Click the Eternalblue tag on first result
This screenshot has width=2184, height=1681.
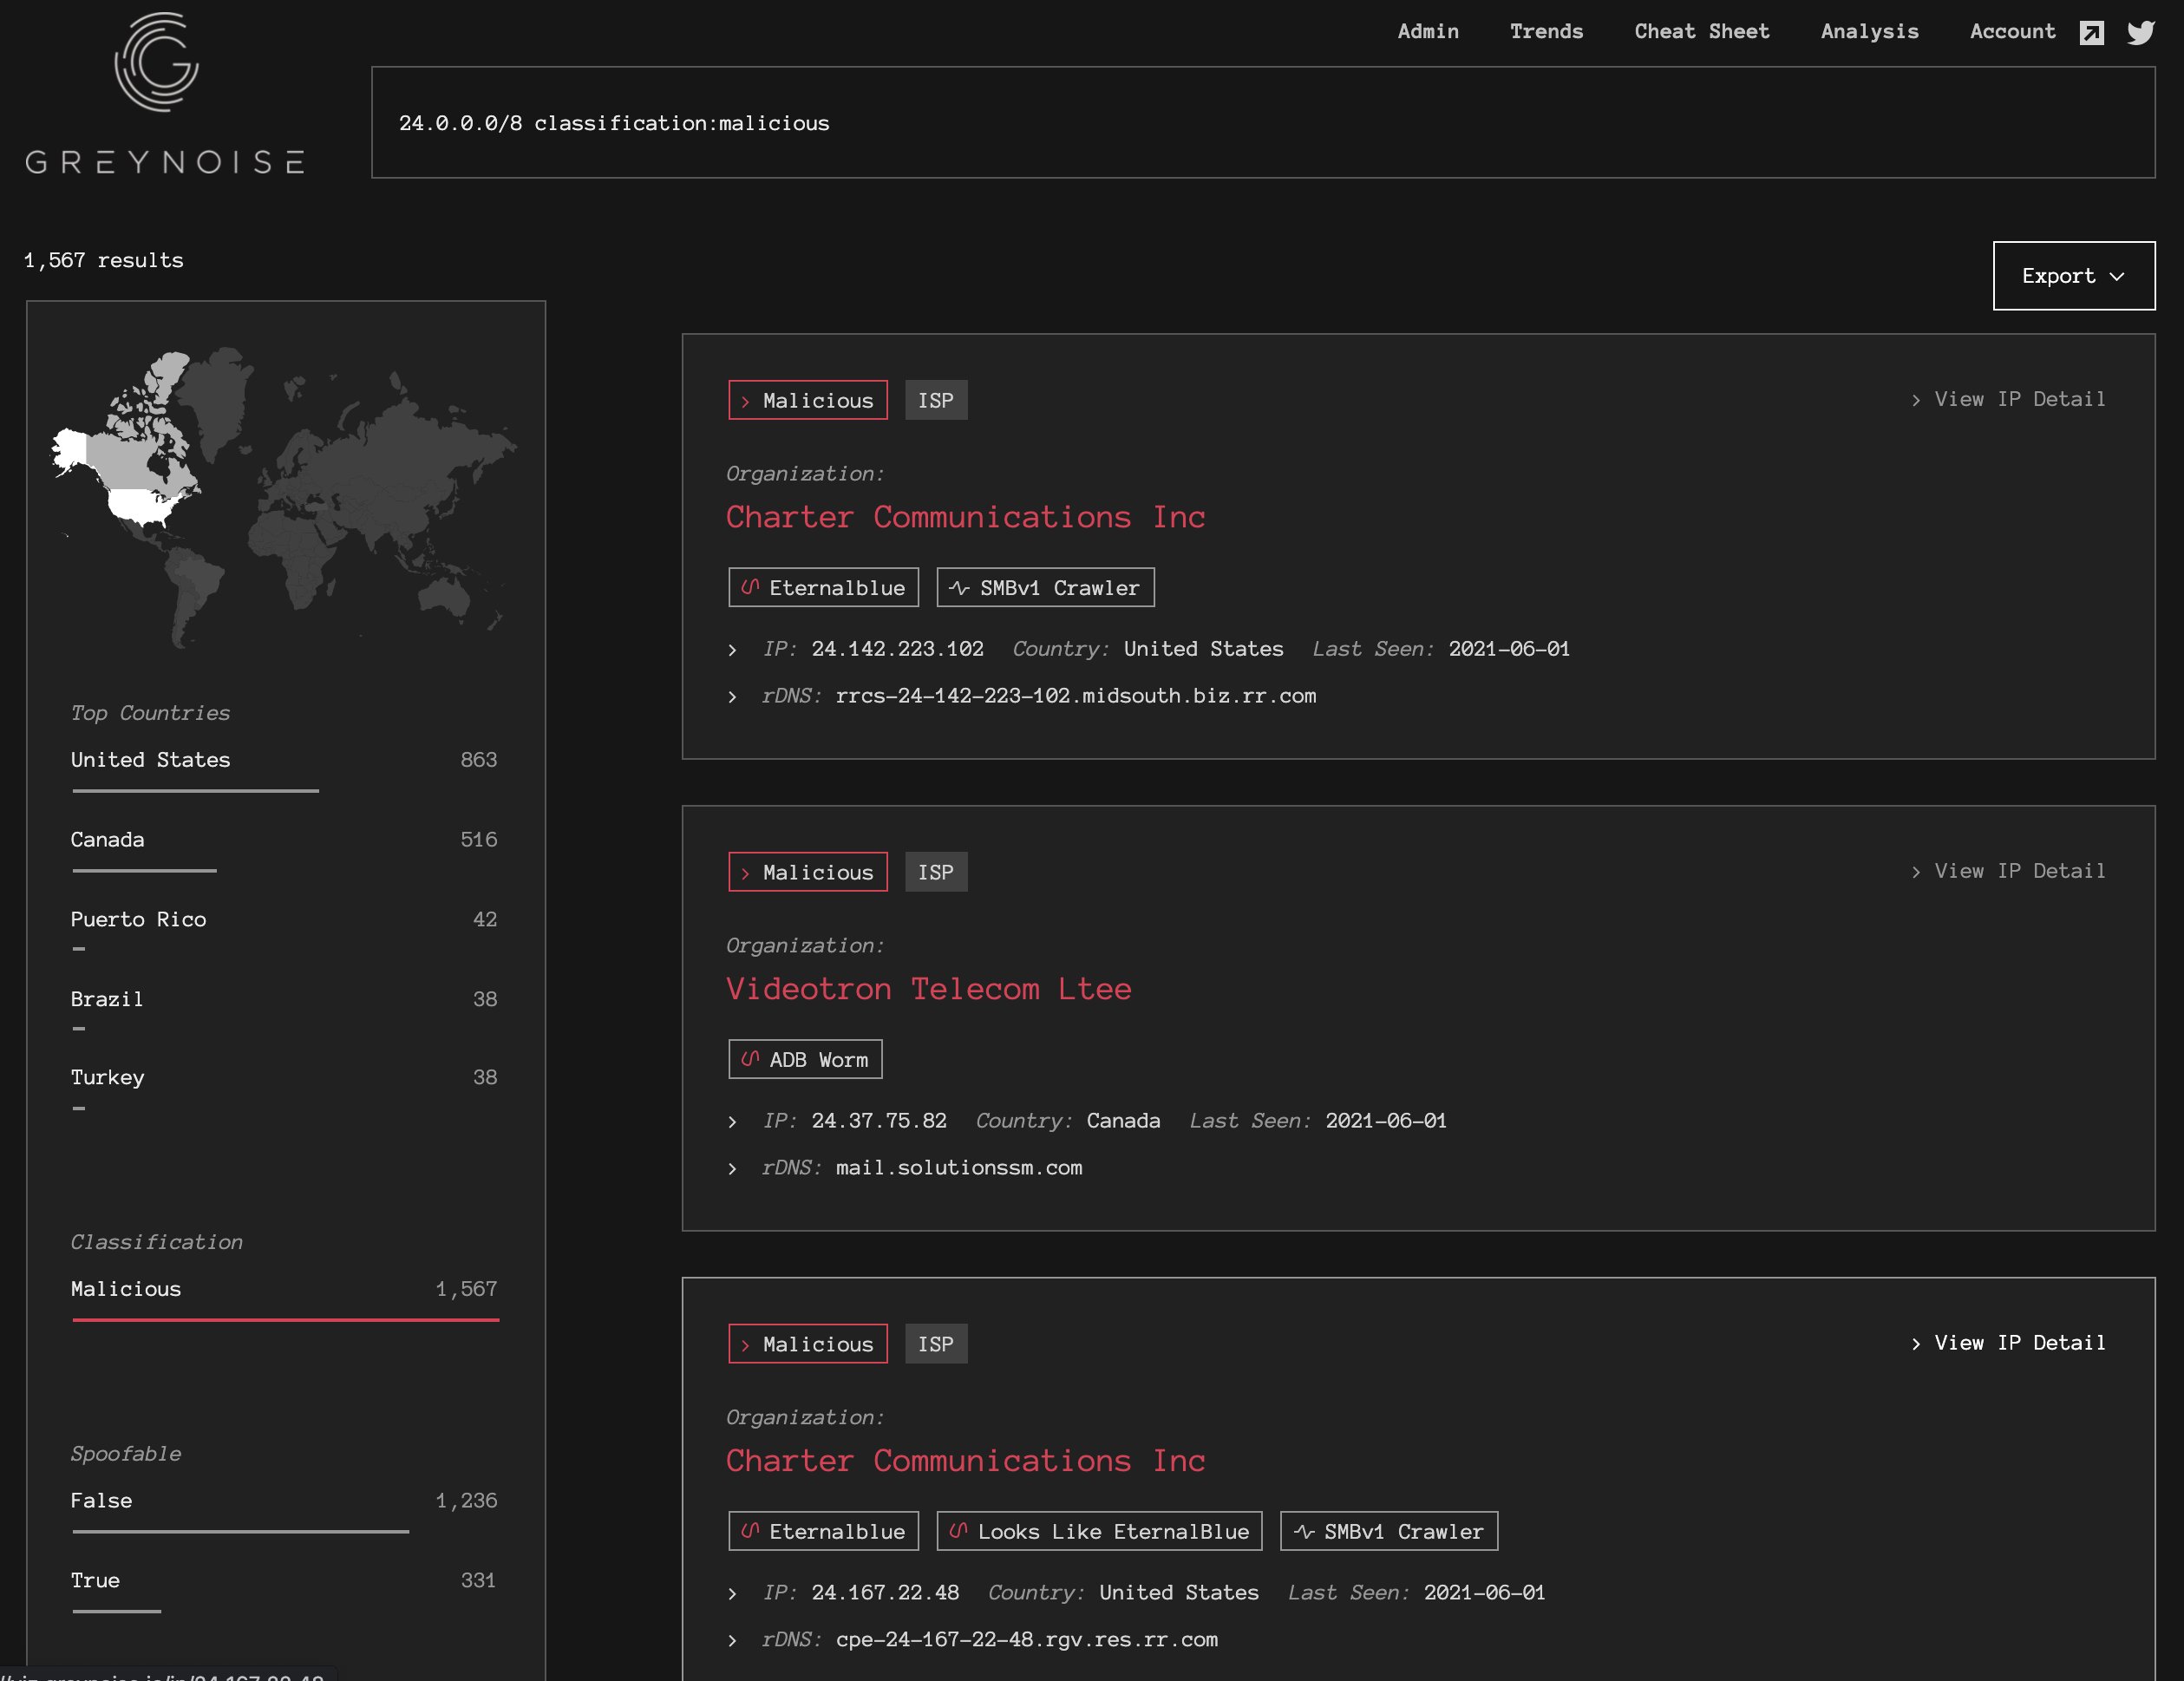[823, 588]
